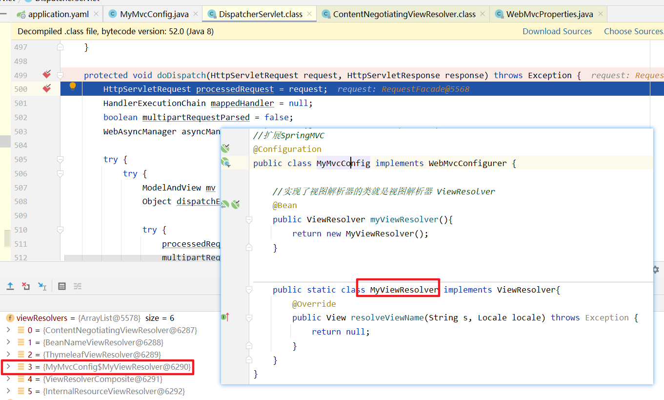Click the Drop Frame debugger icon
This screenshot has height=400, width=664.
point(26,286)
